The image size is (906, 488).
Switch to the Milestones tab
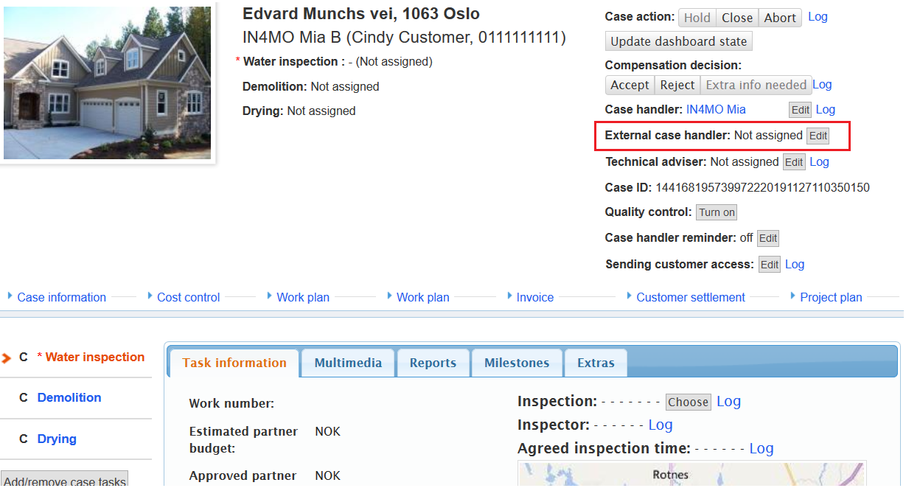(x=516, y=363)
